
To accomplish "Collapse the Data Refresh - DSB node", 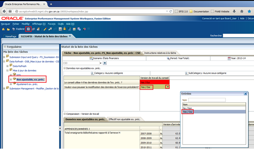I will 4,62.
